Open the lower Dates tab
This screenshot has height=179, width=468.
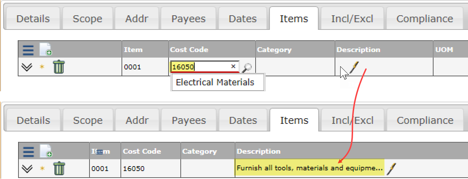pos(243,120)
